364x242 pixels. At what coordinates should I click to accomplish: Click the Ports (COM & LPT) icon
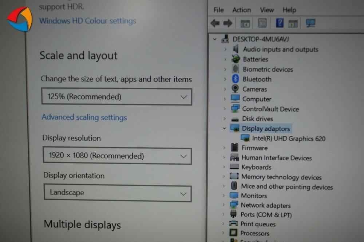[233, 214]
